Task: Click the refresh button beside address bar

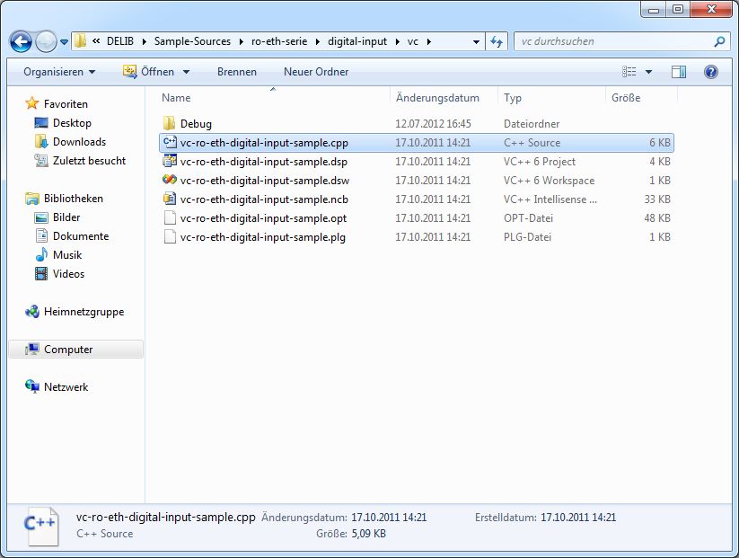Action: point(497,41)
